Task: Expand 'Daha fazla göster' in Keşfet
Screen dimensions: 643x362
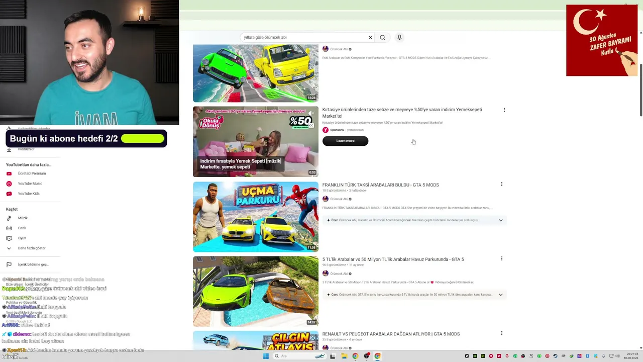Action: tap(32, 248)
